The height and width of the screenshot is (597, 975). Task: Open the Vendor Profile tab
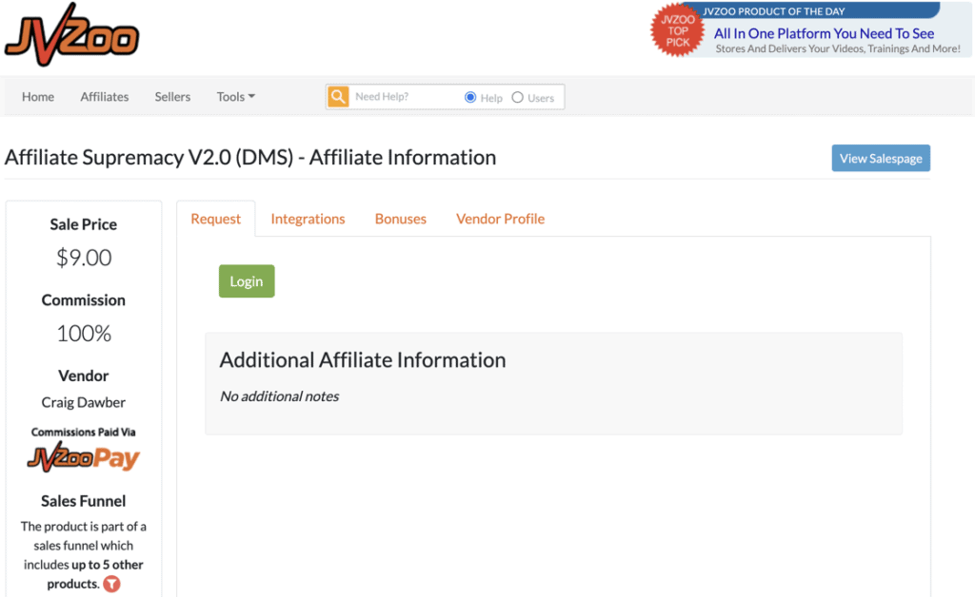(501, 219)
